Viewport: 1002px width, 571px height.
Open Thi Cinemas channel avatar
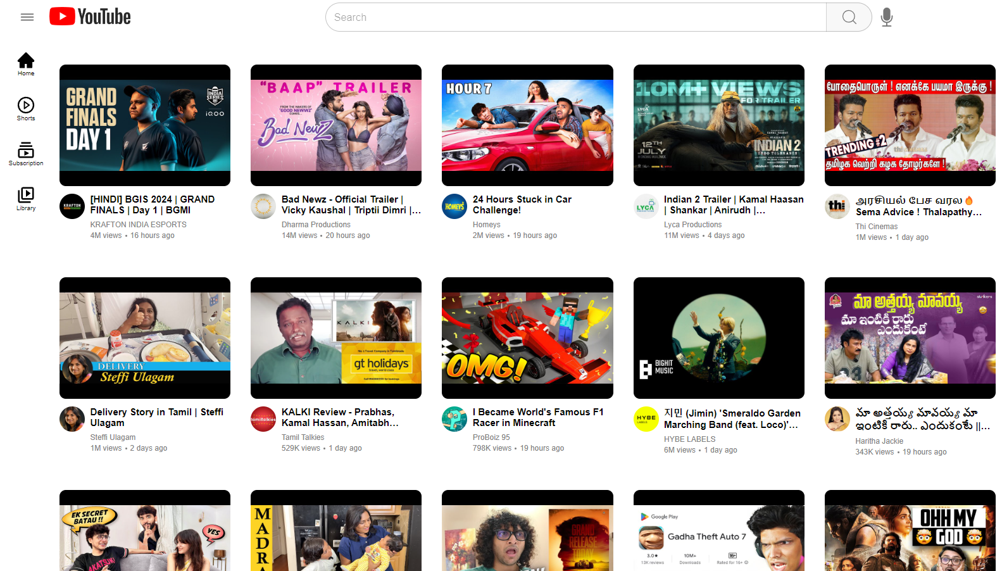point(837,206)
